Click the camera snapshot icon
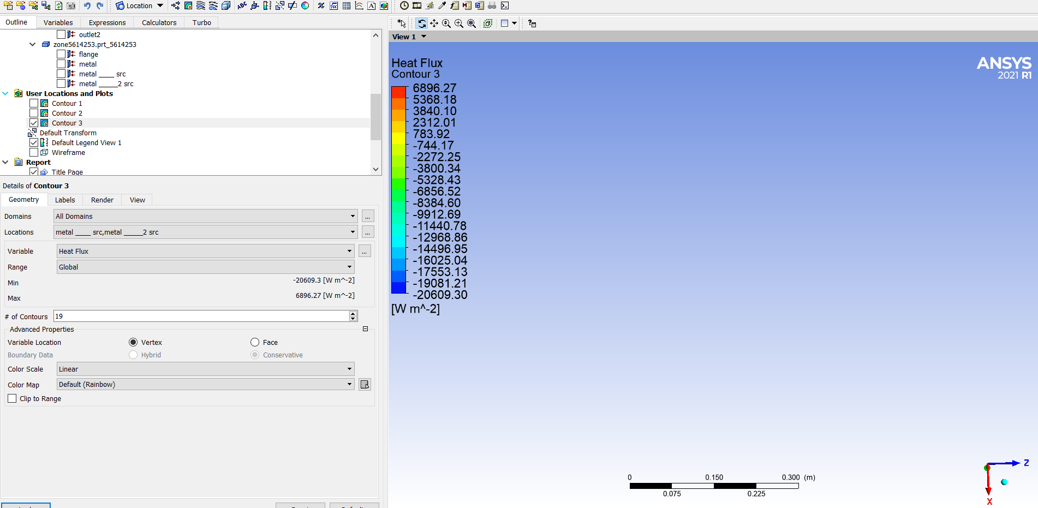The width and height of the screenshot is (1038, 508). (x=71, y=6)
